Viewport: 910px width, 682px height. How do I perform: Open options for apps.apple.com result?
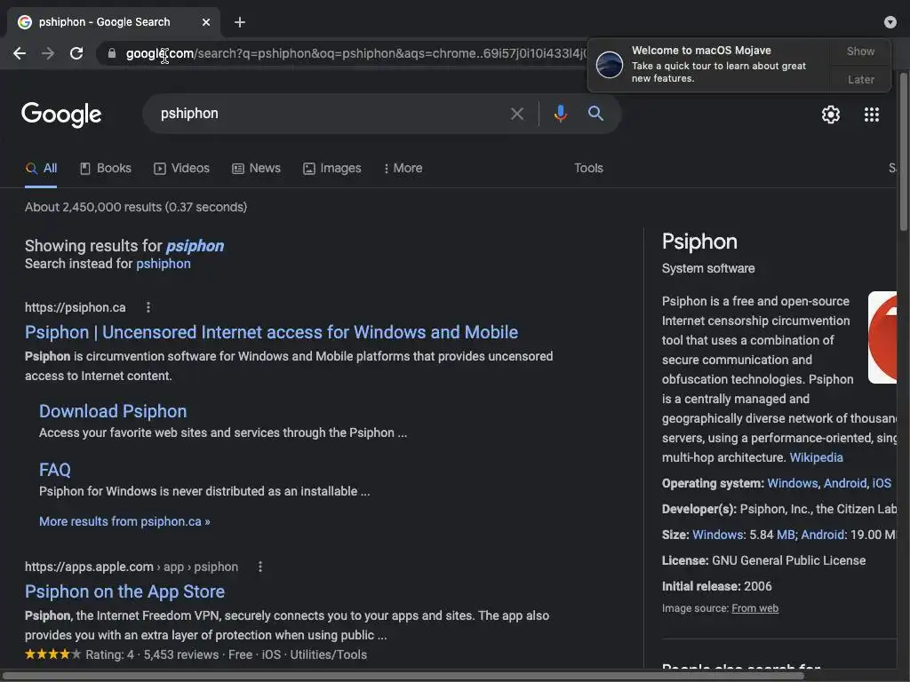[260, 567]
